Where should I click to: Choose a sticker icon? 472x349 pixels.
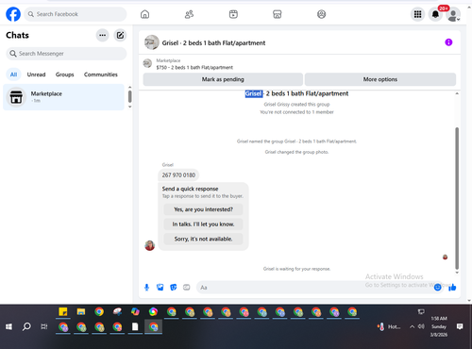point(174,288)
